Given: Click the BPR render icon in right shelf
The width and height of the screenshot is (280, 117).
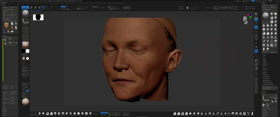Looking at the screenshot, I should point(256,14).
